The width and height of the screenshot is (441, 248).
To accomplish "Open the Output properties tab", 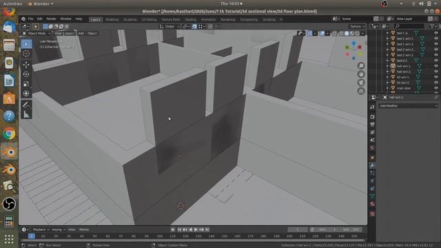I will (372, 124).
